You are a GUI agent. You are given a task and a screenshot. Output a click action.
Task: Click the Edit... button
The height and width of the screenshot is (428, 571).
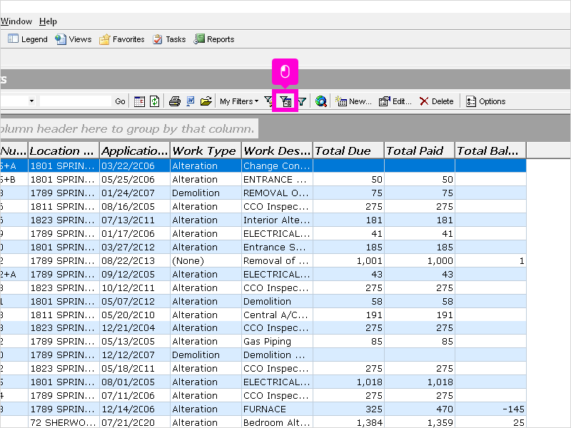point(395,101)
